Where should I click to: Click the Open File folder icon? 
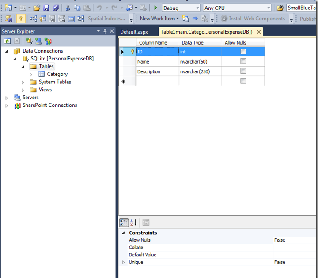tap(37, 8)
